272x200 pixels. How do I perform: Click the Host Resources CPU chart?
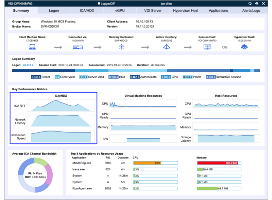[x=226, y=103]
